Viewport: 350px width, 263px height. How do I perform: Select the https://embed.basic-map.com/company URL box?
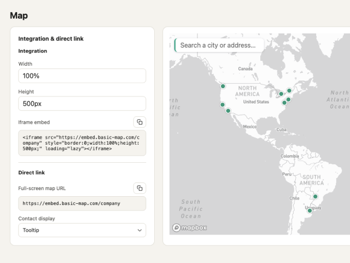click(x=82, y=203)
